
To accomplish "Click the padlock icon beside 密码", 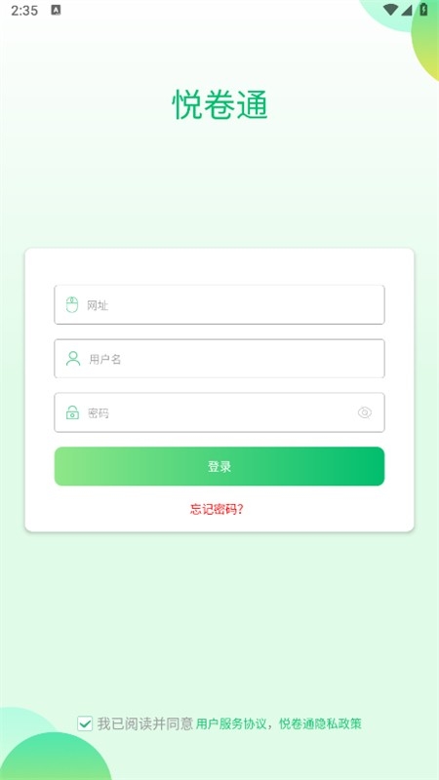I will [x=72, y=412].
